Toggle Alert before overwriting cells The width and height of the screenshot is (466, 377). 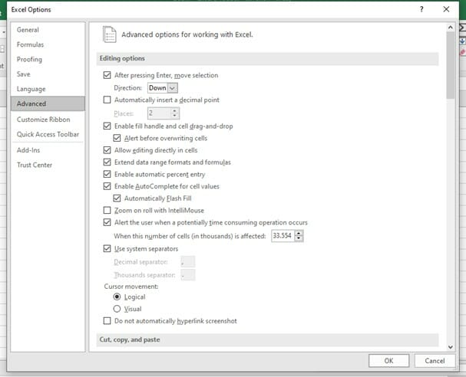(117, 138)
